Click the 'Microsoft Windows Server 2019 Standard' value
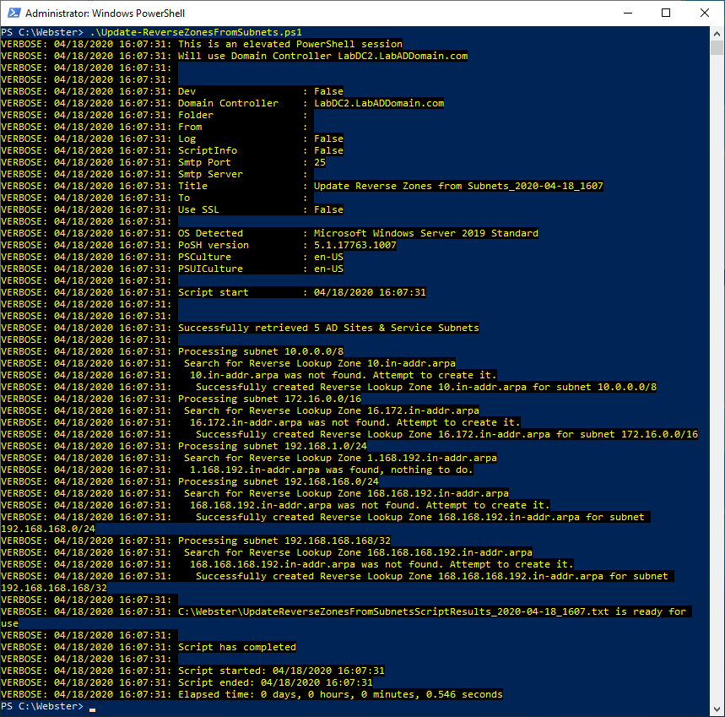This screenshot has width=725, height=717. tap(425, 233)
